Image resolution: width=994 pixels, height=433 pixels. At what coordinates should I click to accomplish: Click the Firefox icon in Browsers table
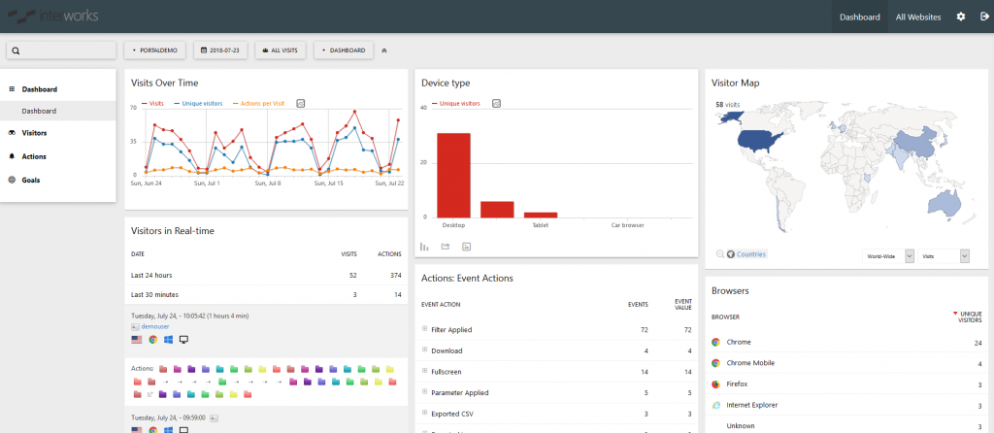(x=715, y=384)
